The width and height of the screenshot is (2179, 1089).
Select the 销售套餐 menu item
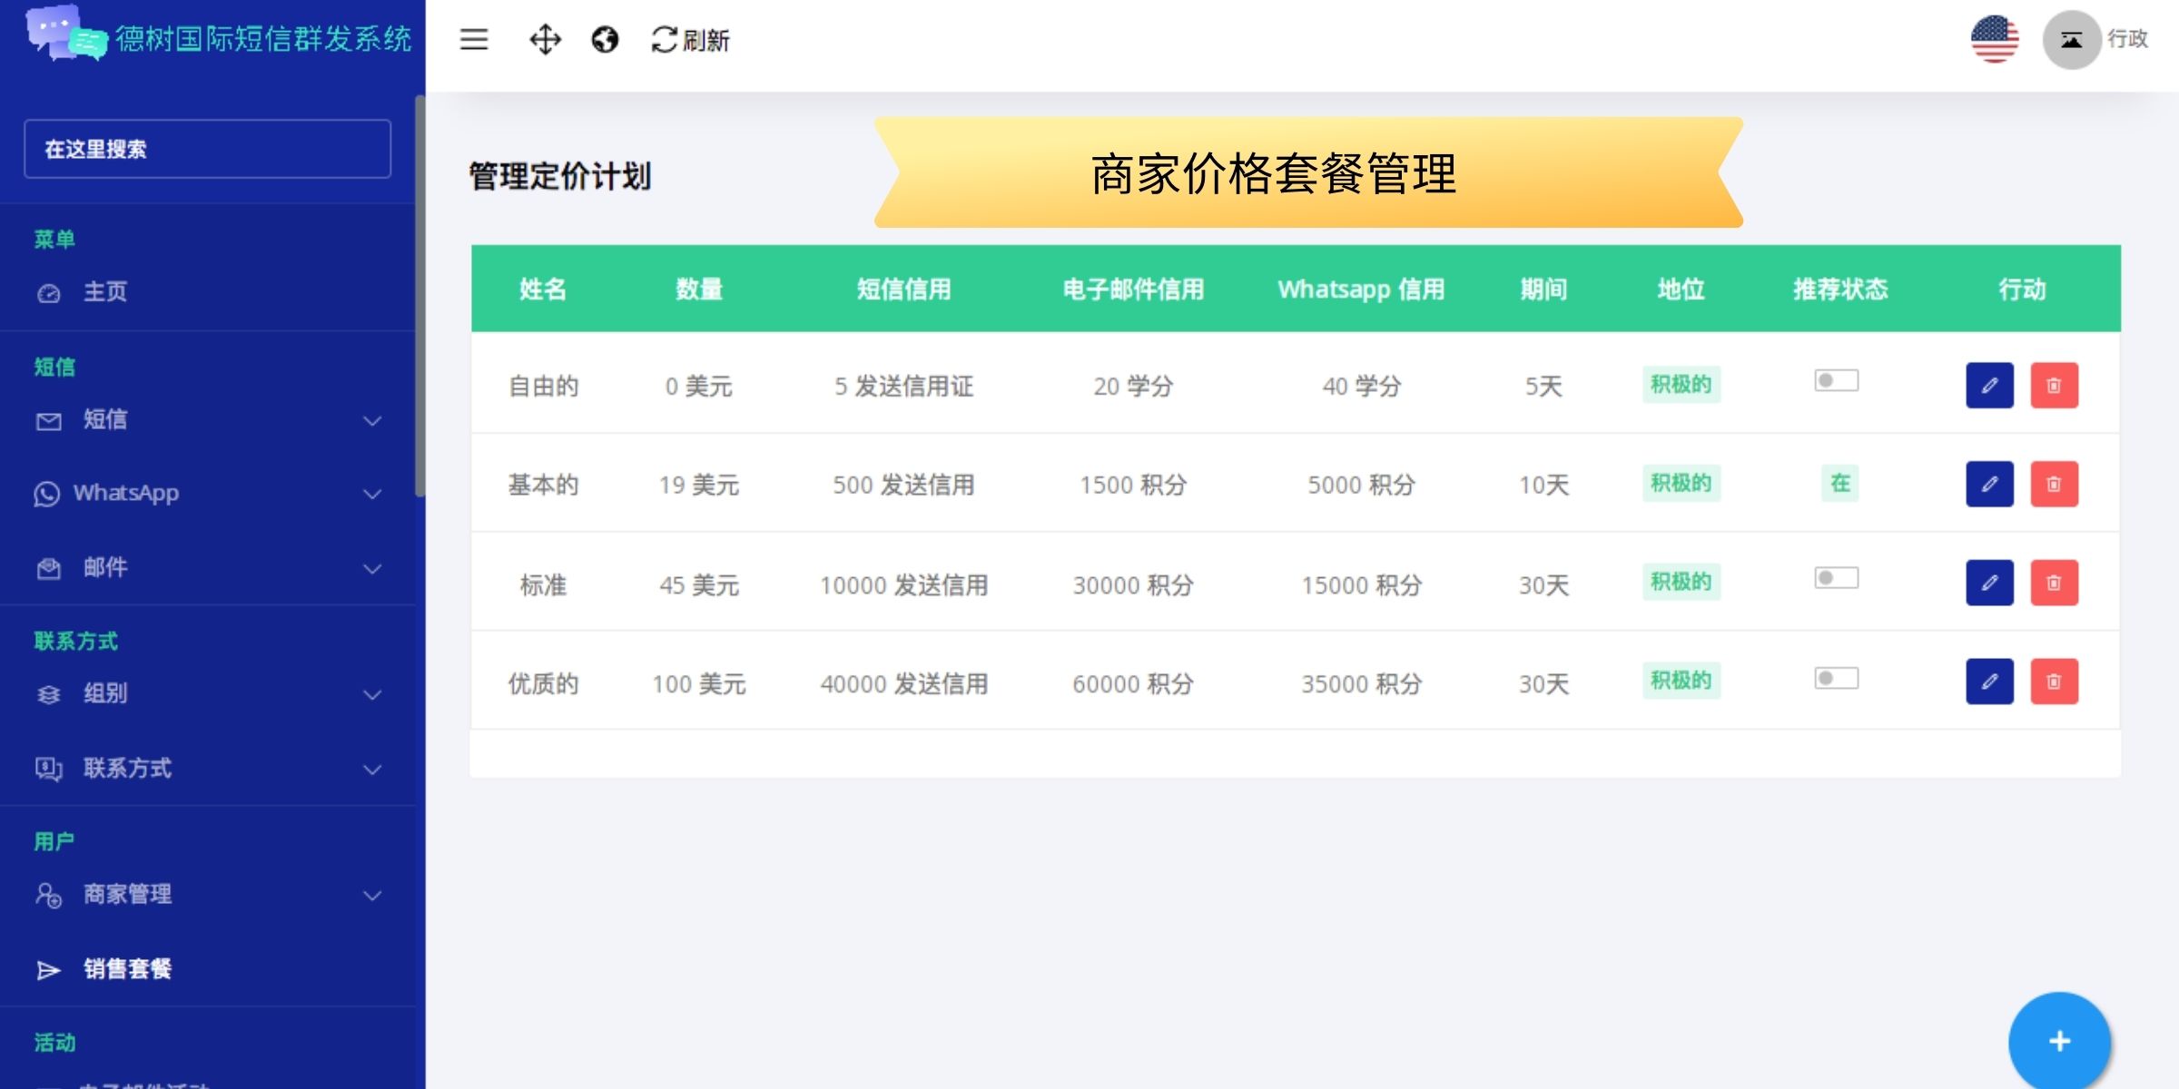pyautogui.click(x=127, y=969)
